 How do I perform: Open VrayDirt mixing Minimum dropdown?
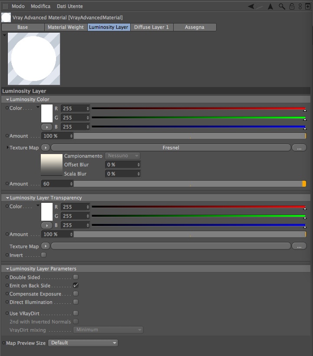click(x=108, y=329)
